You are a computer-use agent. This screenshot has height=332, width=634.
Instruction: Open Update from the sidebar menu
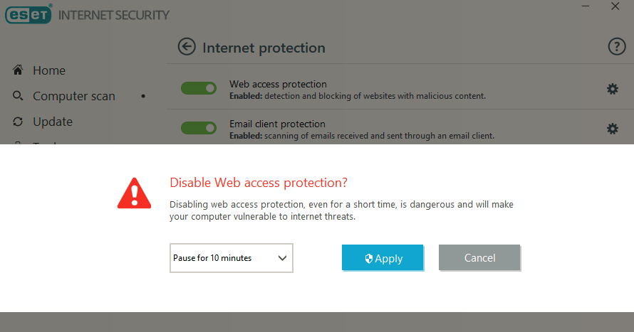point(53,122)
